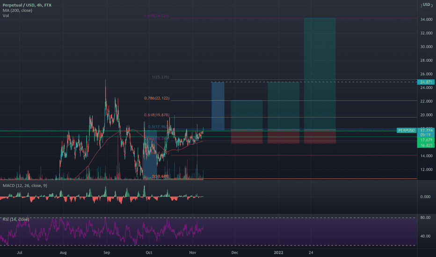Viewport: 436px width, 257px height.
Task: Click the Nov label on time axis
Action: tap(192, 252)
